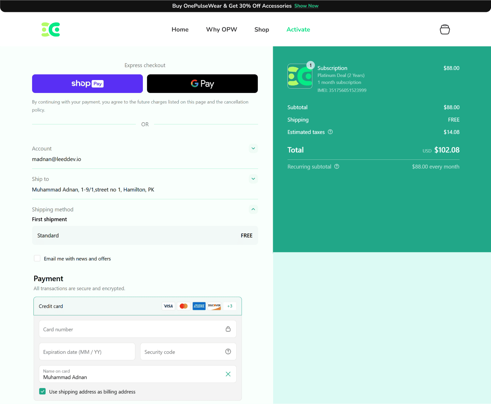
Task: Collapse the Shipping method section
Action: point(253,209)
